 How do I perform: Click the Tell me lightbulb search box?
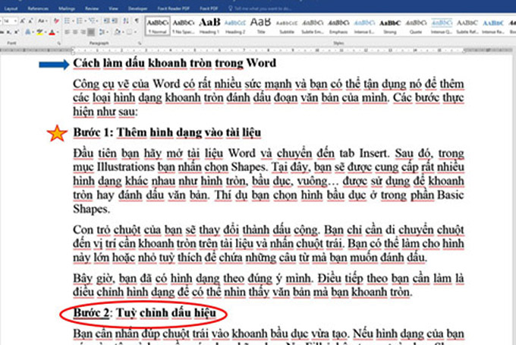[x=260, y=8]
